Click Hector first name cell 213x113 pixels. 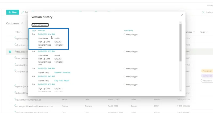coord(64,99)
